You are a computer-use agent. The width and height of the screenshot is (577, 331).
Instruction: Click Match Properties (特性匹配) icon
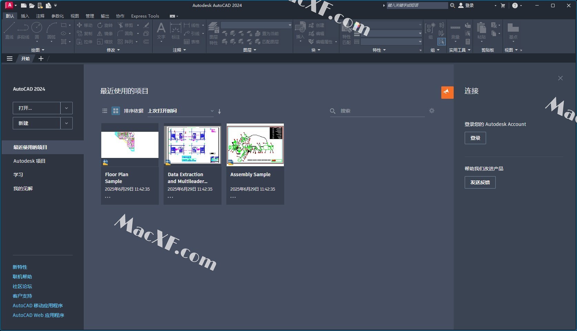coord(347,33)
